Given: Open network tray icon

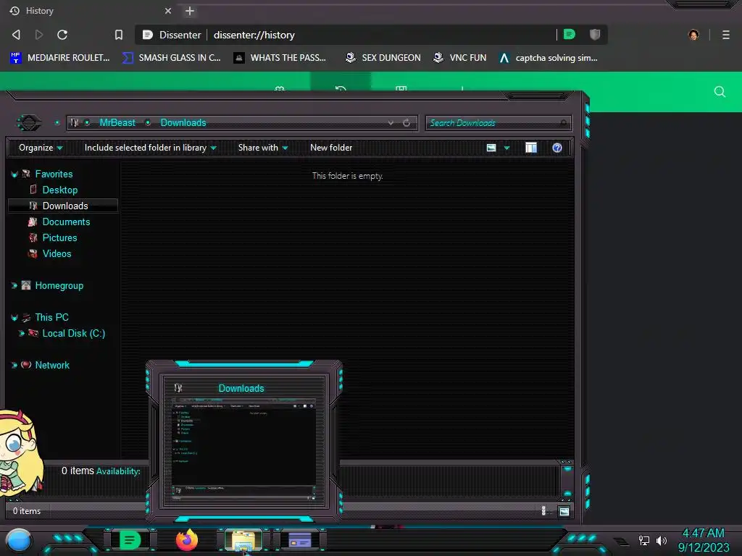Looking at the screenshot, I should [644, 540].
